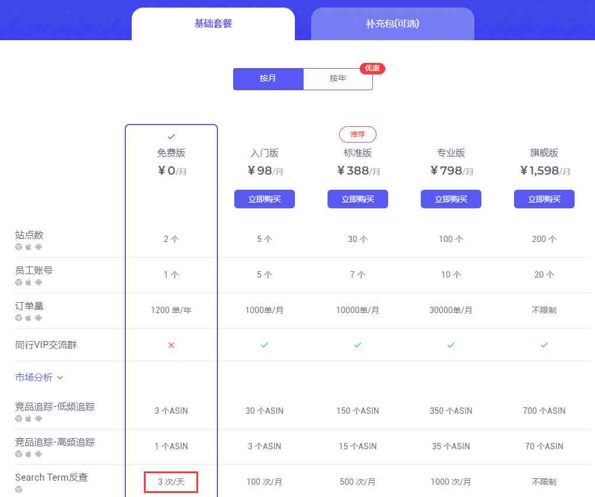Screen dimensions: 595x497
Task: Click the ¥98/月 price
Action: (265, 171)
